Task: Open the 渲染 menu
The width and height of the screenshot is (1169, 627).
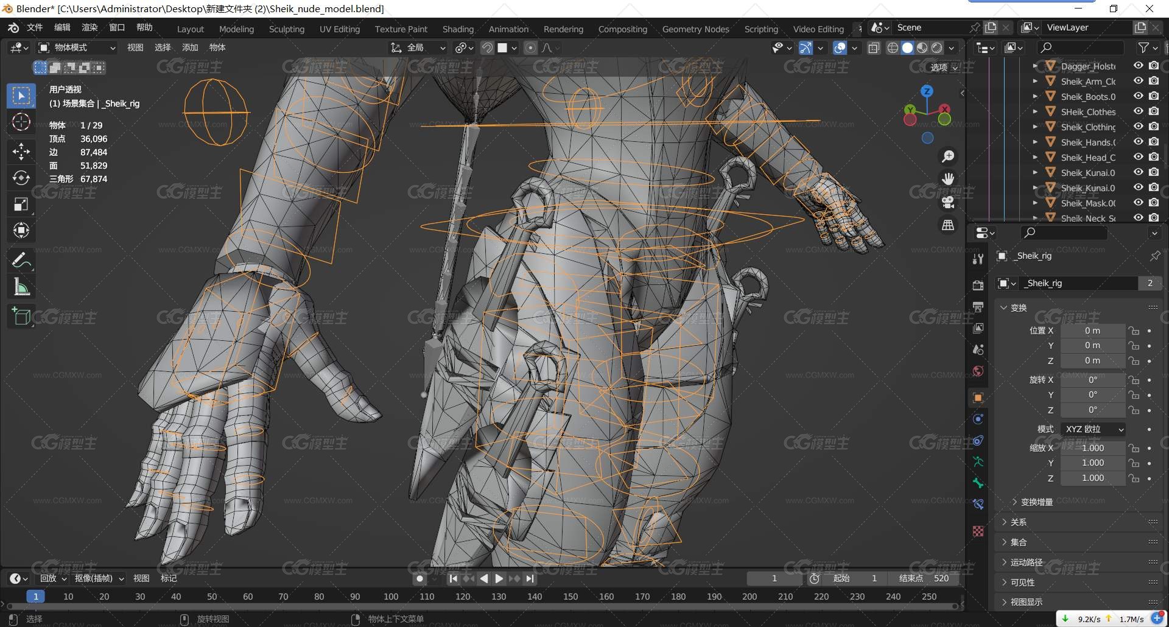Action: pyautogui.click(x=90, y=28)
